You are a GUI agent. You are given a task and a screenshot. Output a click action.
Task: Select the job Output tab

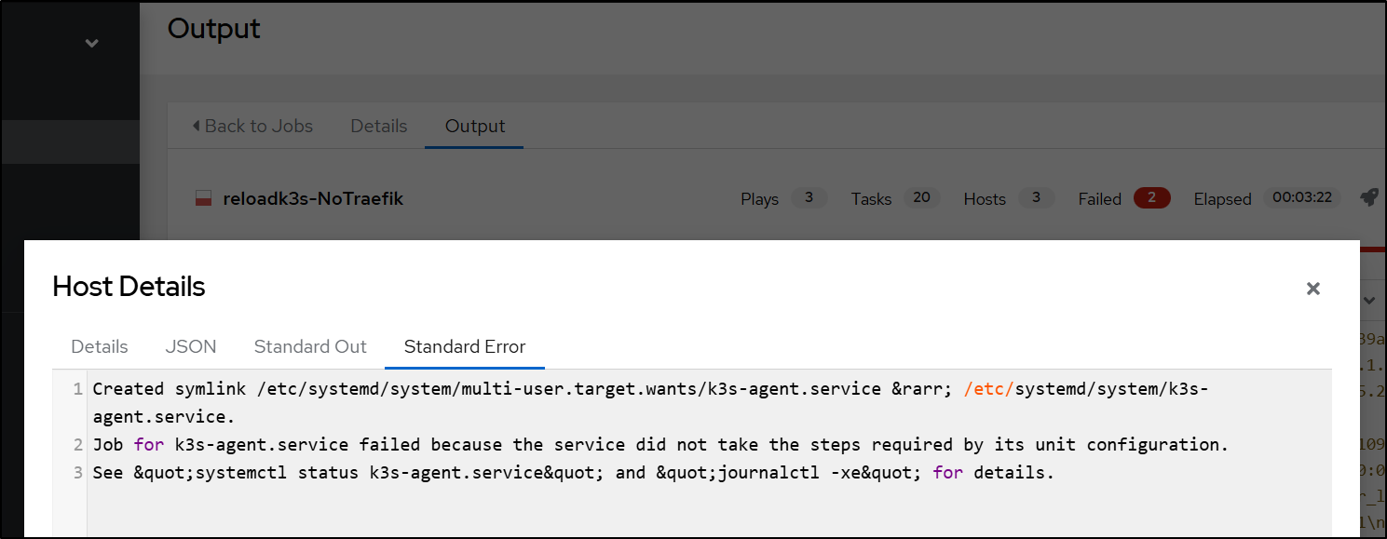pyautogui.click(x=475, y=126)
